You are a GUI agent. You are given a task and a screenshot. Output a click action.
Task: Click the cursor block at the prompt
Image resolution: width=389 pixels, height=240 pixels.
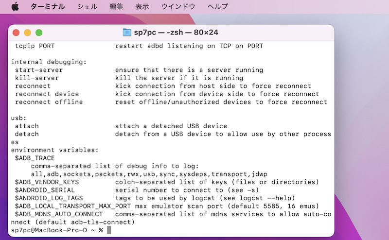[x=109, y=230]
